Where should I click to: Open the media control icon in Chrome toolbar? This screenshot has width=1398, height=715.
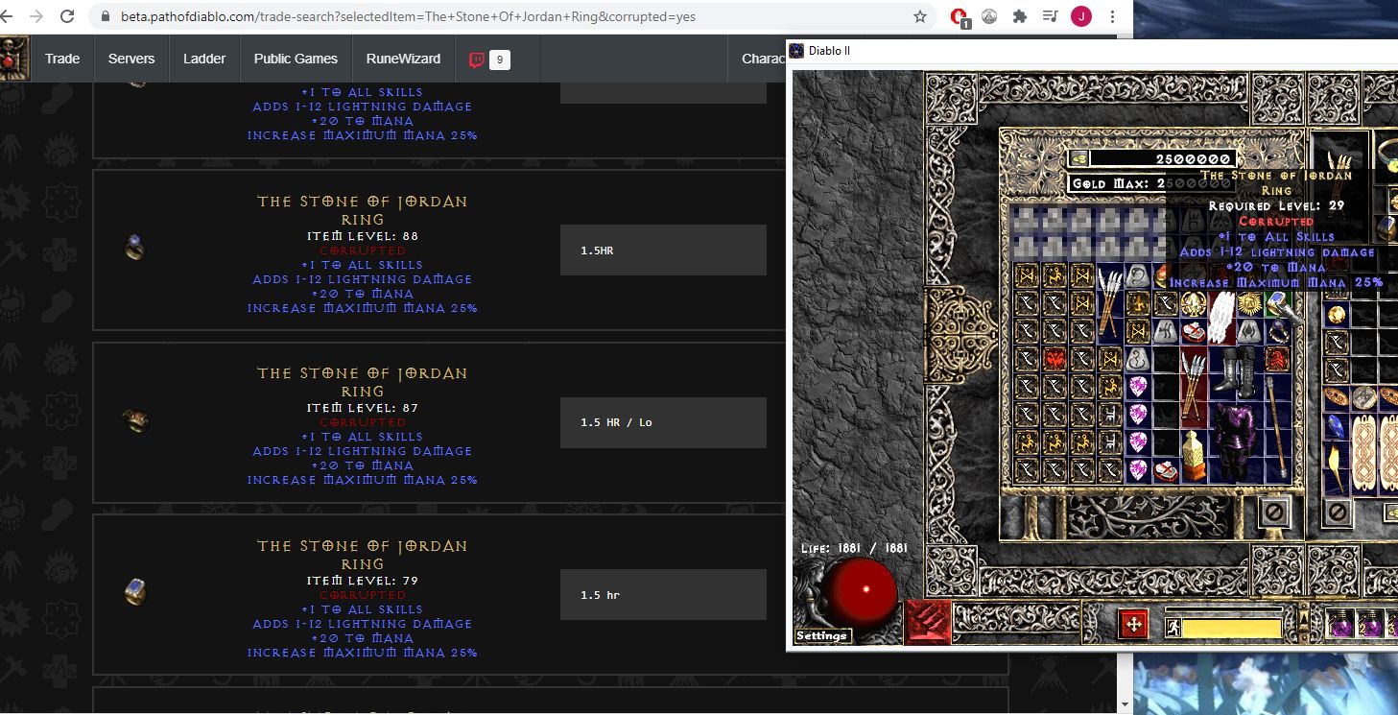pos(1050,16)
